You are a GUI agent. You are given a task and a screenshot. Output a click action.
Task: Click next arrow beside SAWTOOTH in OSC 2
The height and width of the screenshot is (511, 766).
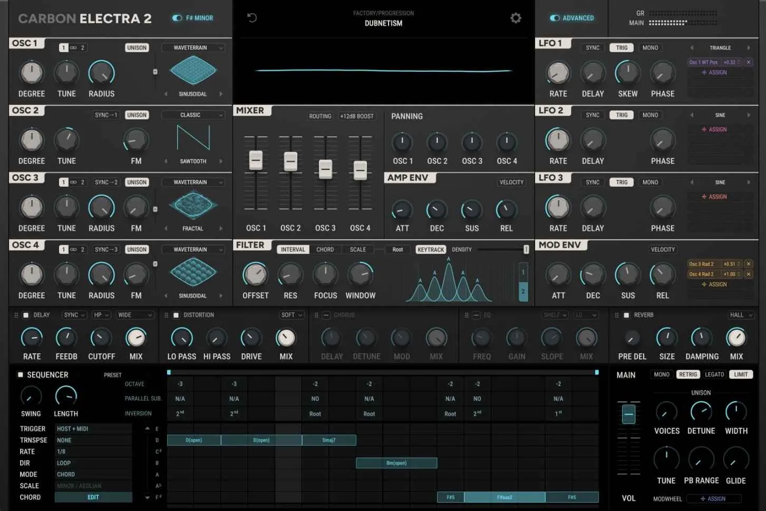221,161
